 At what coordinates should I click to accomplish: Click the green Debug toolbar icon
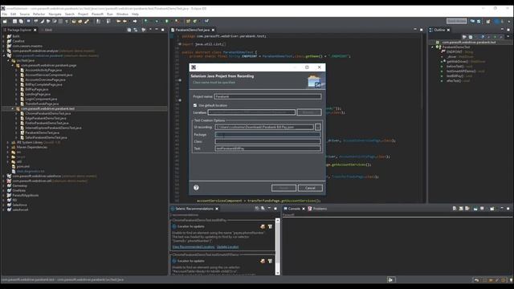146,22
